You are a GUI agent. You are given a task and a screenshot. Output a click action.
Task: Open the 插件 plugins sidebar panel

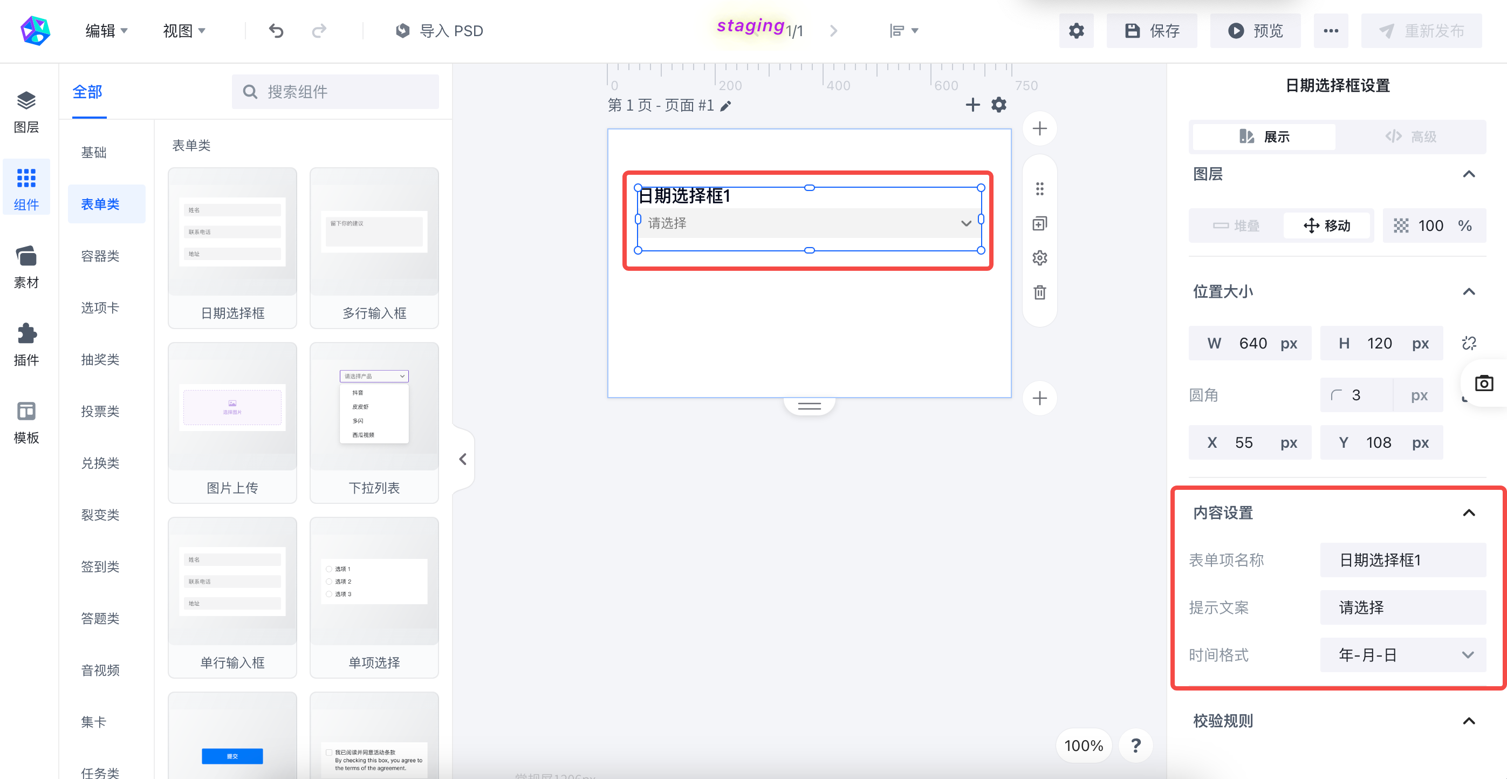pyautogui.click(x=26, y=344)
